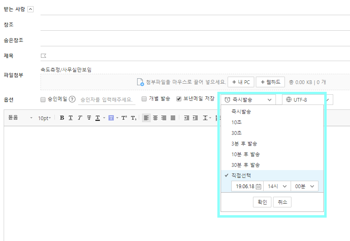Viewport: 350px width, 241px height.
Task: Toggle underline text formatting
Action: pyautogui.click(x=70, y=118)
